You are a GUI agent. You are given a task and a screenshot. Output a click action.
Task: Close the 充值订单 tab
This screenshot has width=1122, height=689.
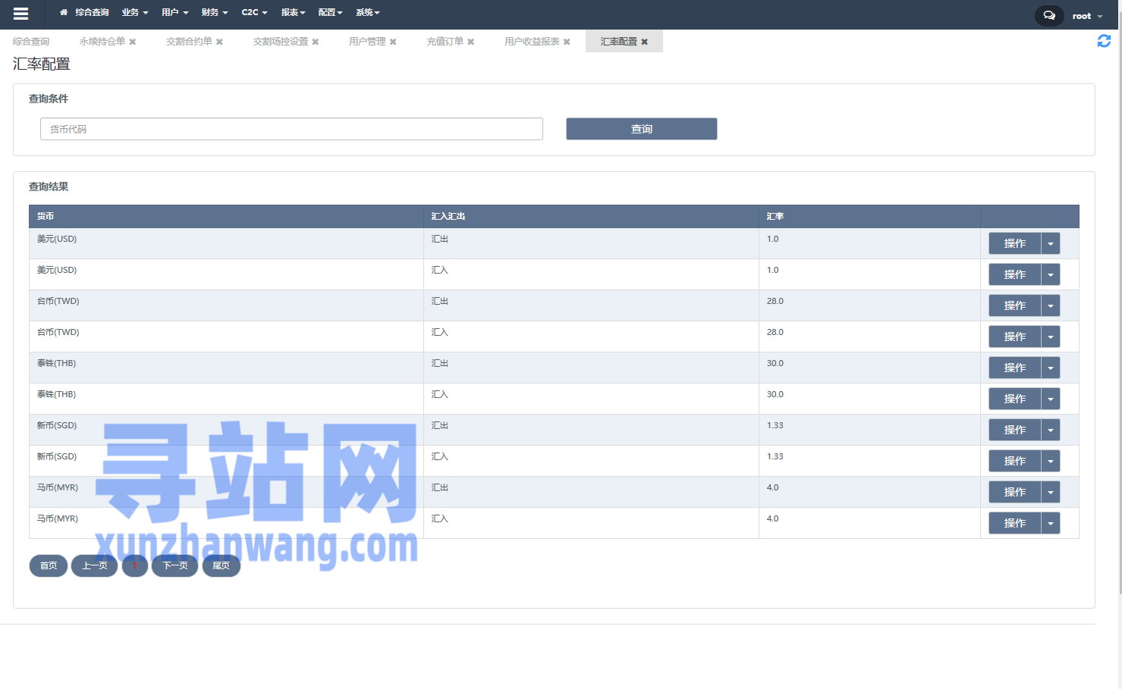point(470,42)
